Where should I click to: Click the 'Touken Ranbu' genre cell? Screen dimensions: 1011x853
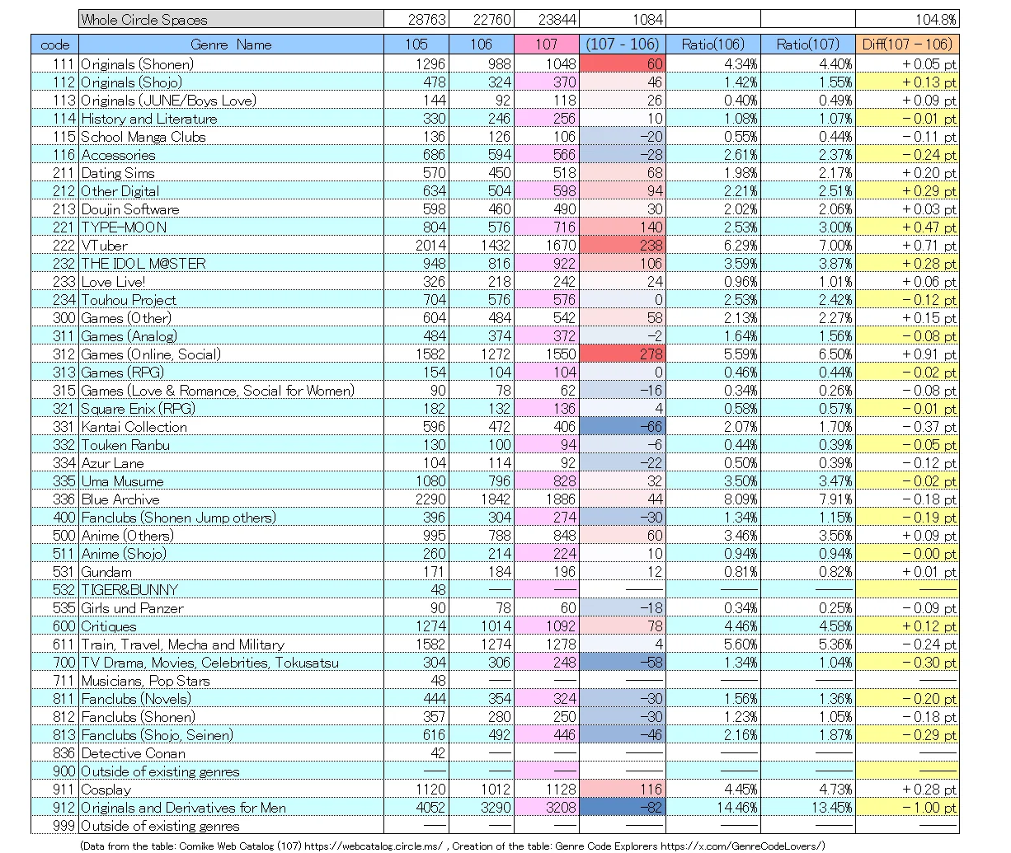pos(231,445)
